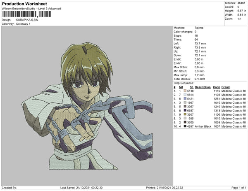Click the Height value '5.67 in'
Screen dimensions: 248x191
(x=242, y=11)
